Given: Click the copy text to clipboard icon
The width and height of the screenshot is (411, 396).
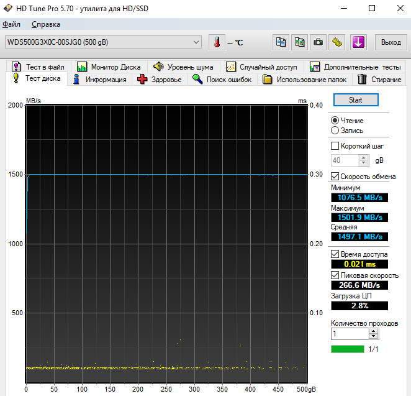Looking at the screenshot, I should click(281, 42).
